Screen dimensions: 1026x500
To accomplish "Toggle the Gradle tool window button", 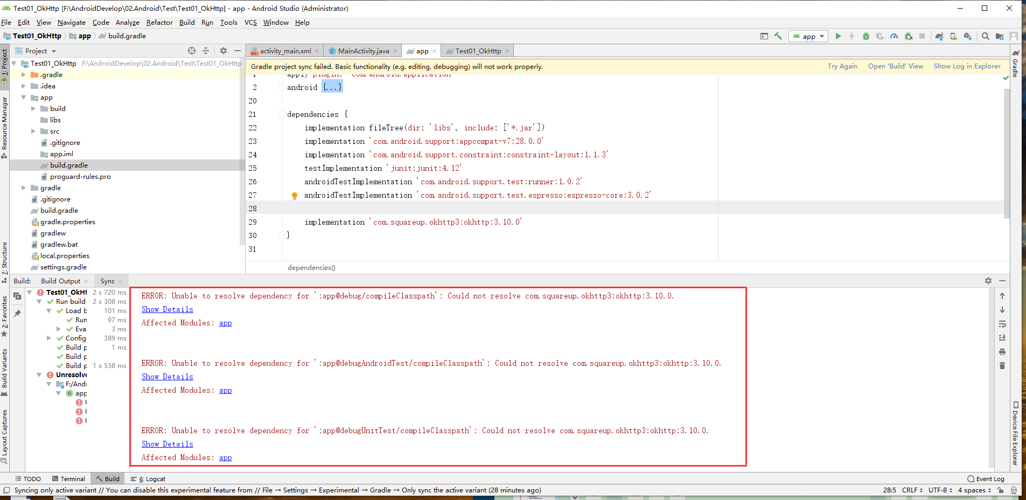I will pos(1016,64).
